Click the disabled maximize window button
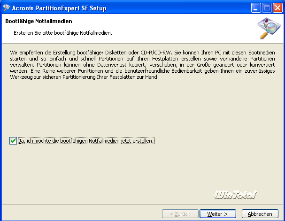285x221 pixels. [267, 8]
